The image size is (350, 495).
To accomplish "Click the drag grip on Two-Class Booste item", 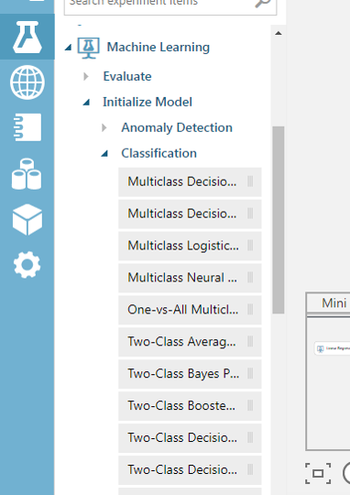I will [250, 405].
